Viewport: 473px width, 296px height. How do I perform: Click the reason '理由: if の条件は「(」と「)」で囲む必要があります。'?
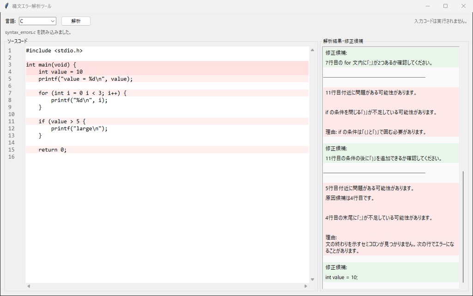(x=376, y=132)
